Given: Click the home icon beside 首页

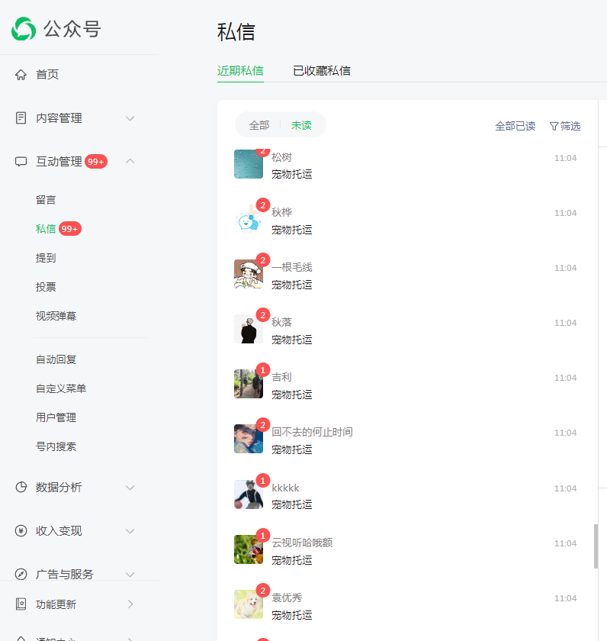Looking at the screenshot, I should (x=21, y=75).
